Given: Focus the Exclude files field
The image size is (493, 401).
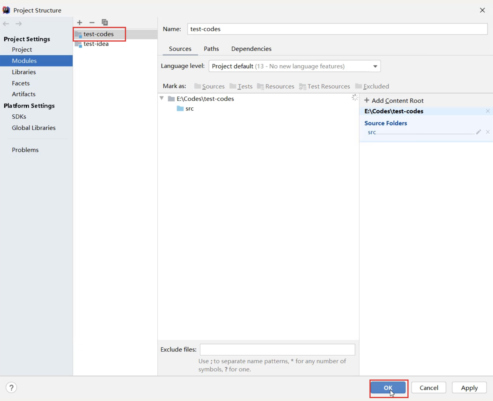Looking at the screenshot, I should click(x=277, y=349).
